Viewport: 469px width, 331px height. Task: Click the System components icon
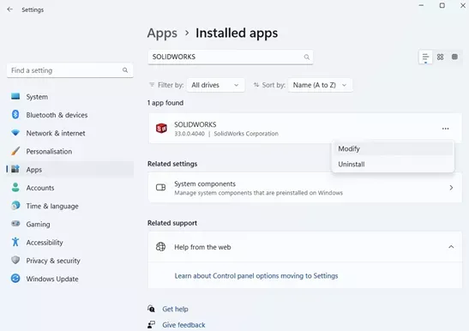coord(161,188)
